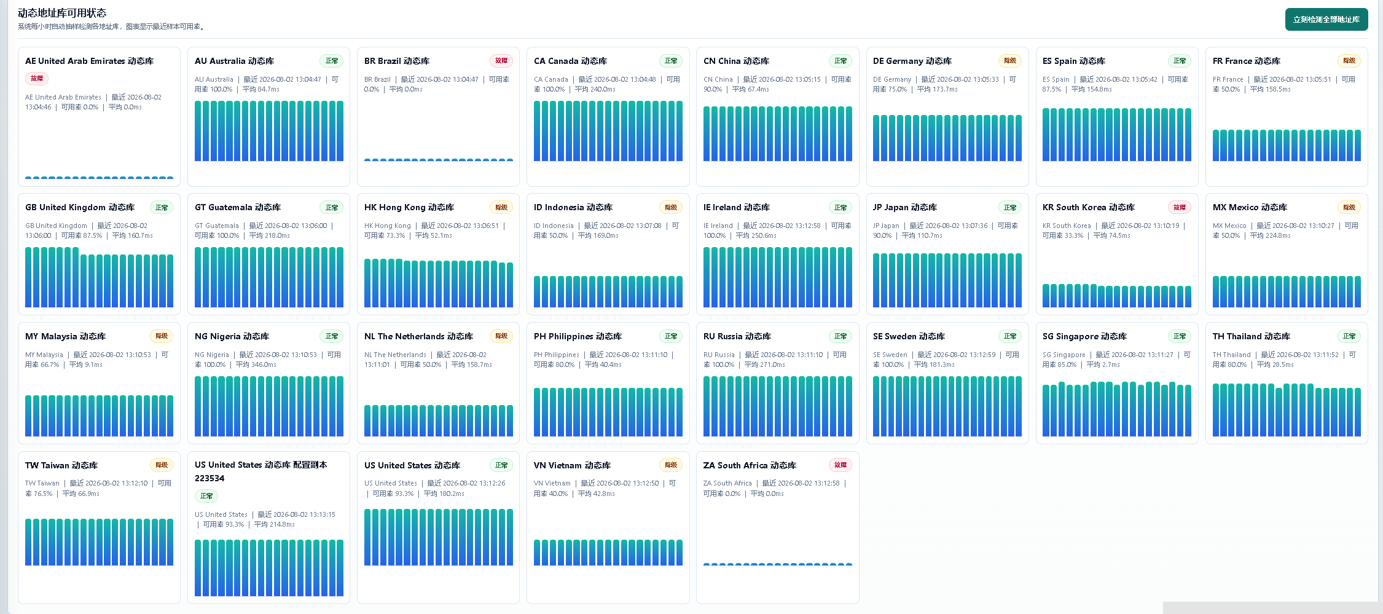
Task: Click the 降级 badge on the MX Mexico card
Action: point(1349,207)
